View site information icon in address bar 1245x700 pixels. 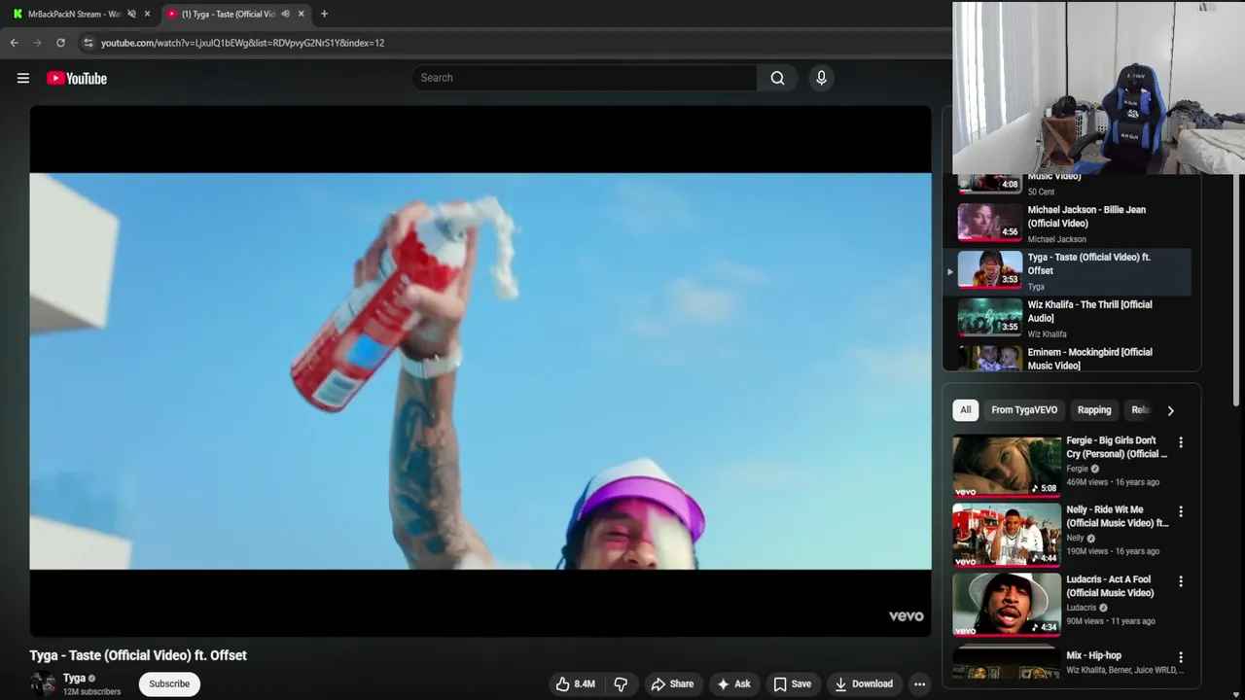(88, 43)
